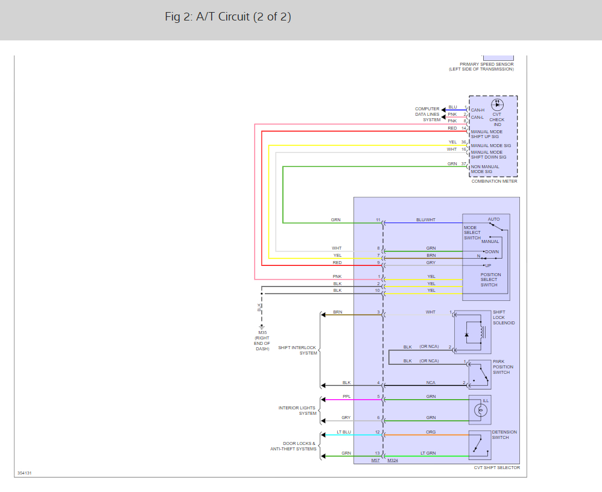The image size is (602, 492).
Task: Click the 'INTERIOR LIGHTS SYSTEM' label
Action: [297, 411]
